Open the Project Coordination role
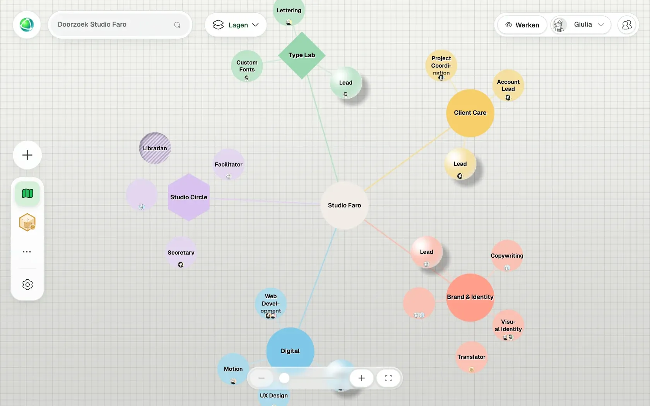 [441, 66]
